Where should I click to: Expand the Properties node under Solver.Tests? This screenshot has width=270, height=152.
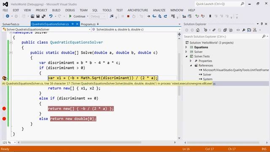(191, 61)
